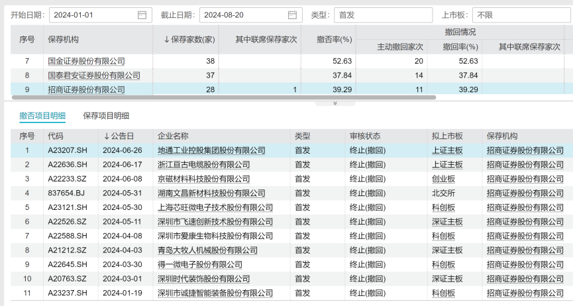Click 保荐家数 value 37 for 国泰君安
This screenshot has width=573, height=306.
211,76
